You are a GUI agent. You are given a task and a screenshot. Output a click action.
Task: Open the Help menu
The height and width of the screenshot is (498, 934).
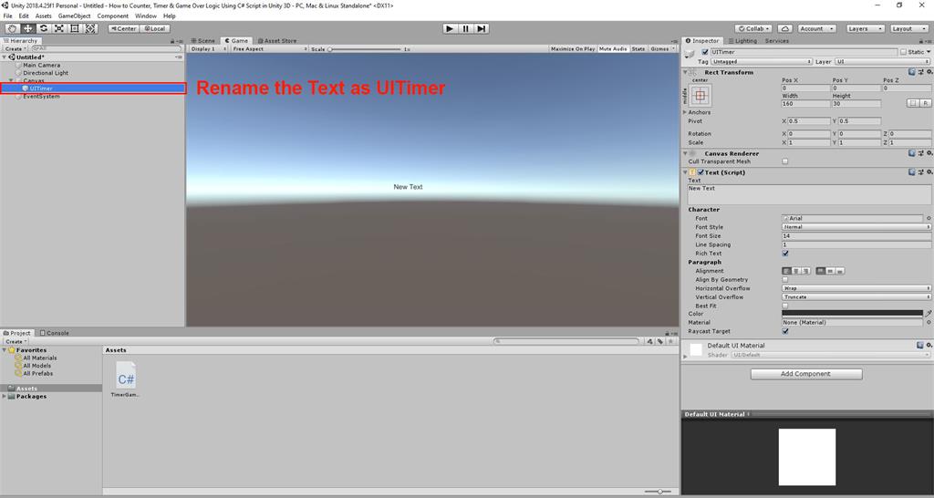[169, 16]
